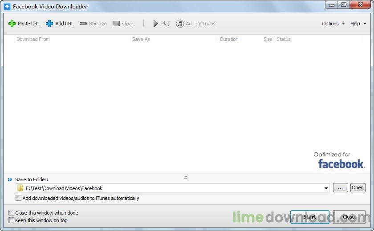Minimize the Facebook Video Downloader window
The height and width of the screenshot is (231, 374).
pos(332,5)
